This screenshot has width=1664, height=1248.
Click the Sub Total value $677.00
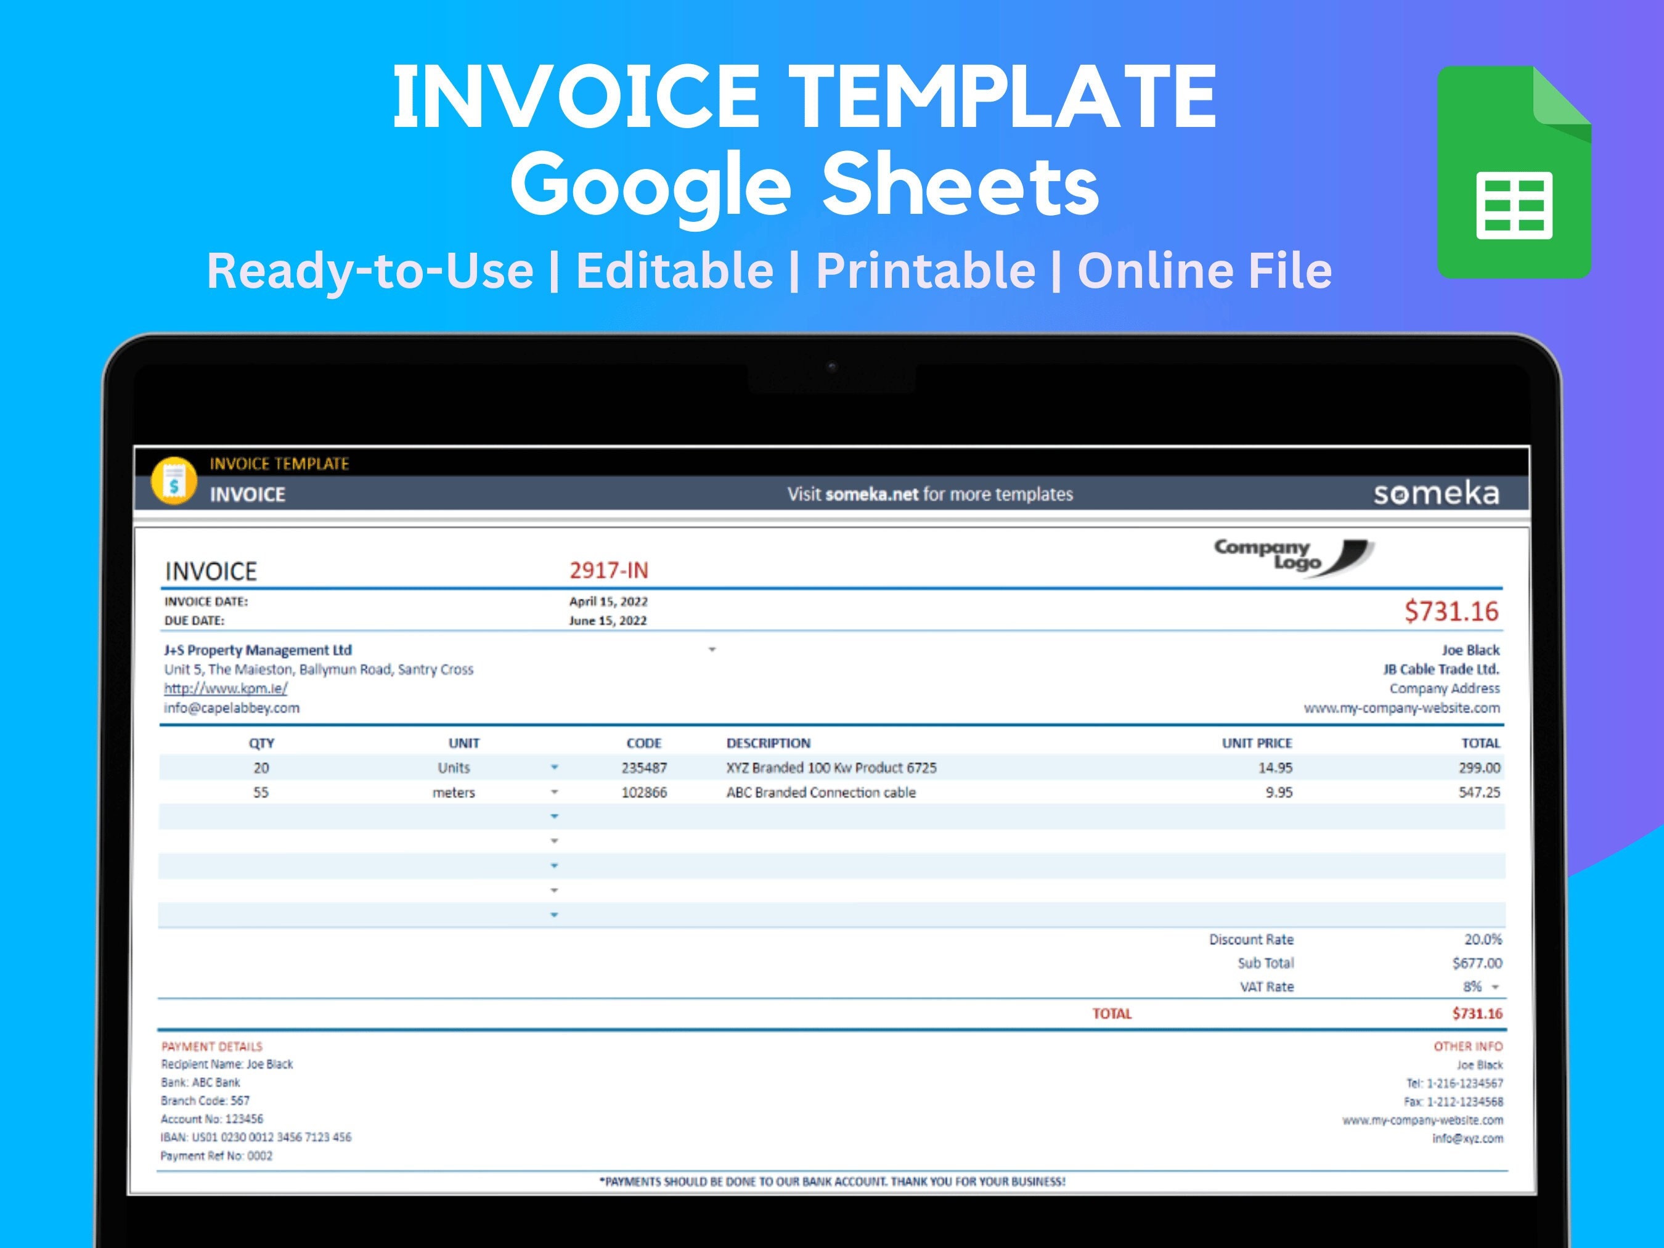tap(1477, 963)
